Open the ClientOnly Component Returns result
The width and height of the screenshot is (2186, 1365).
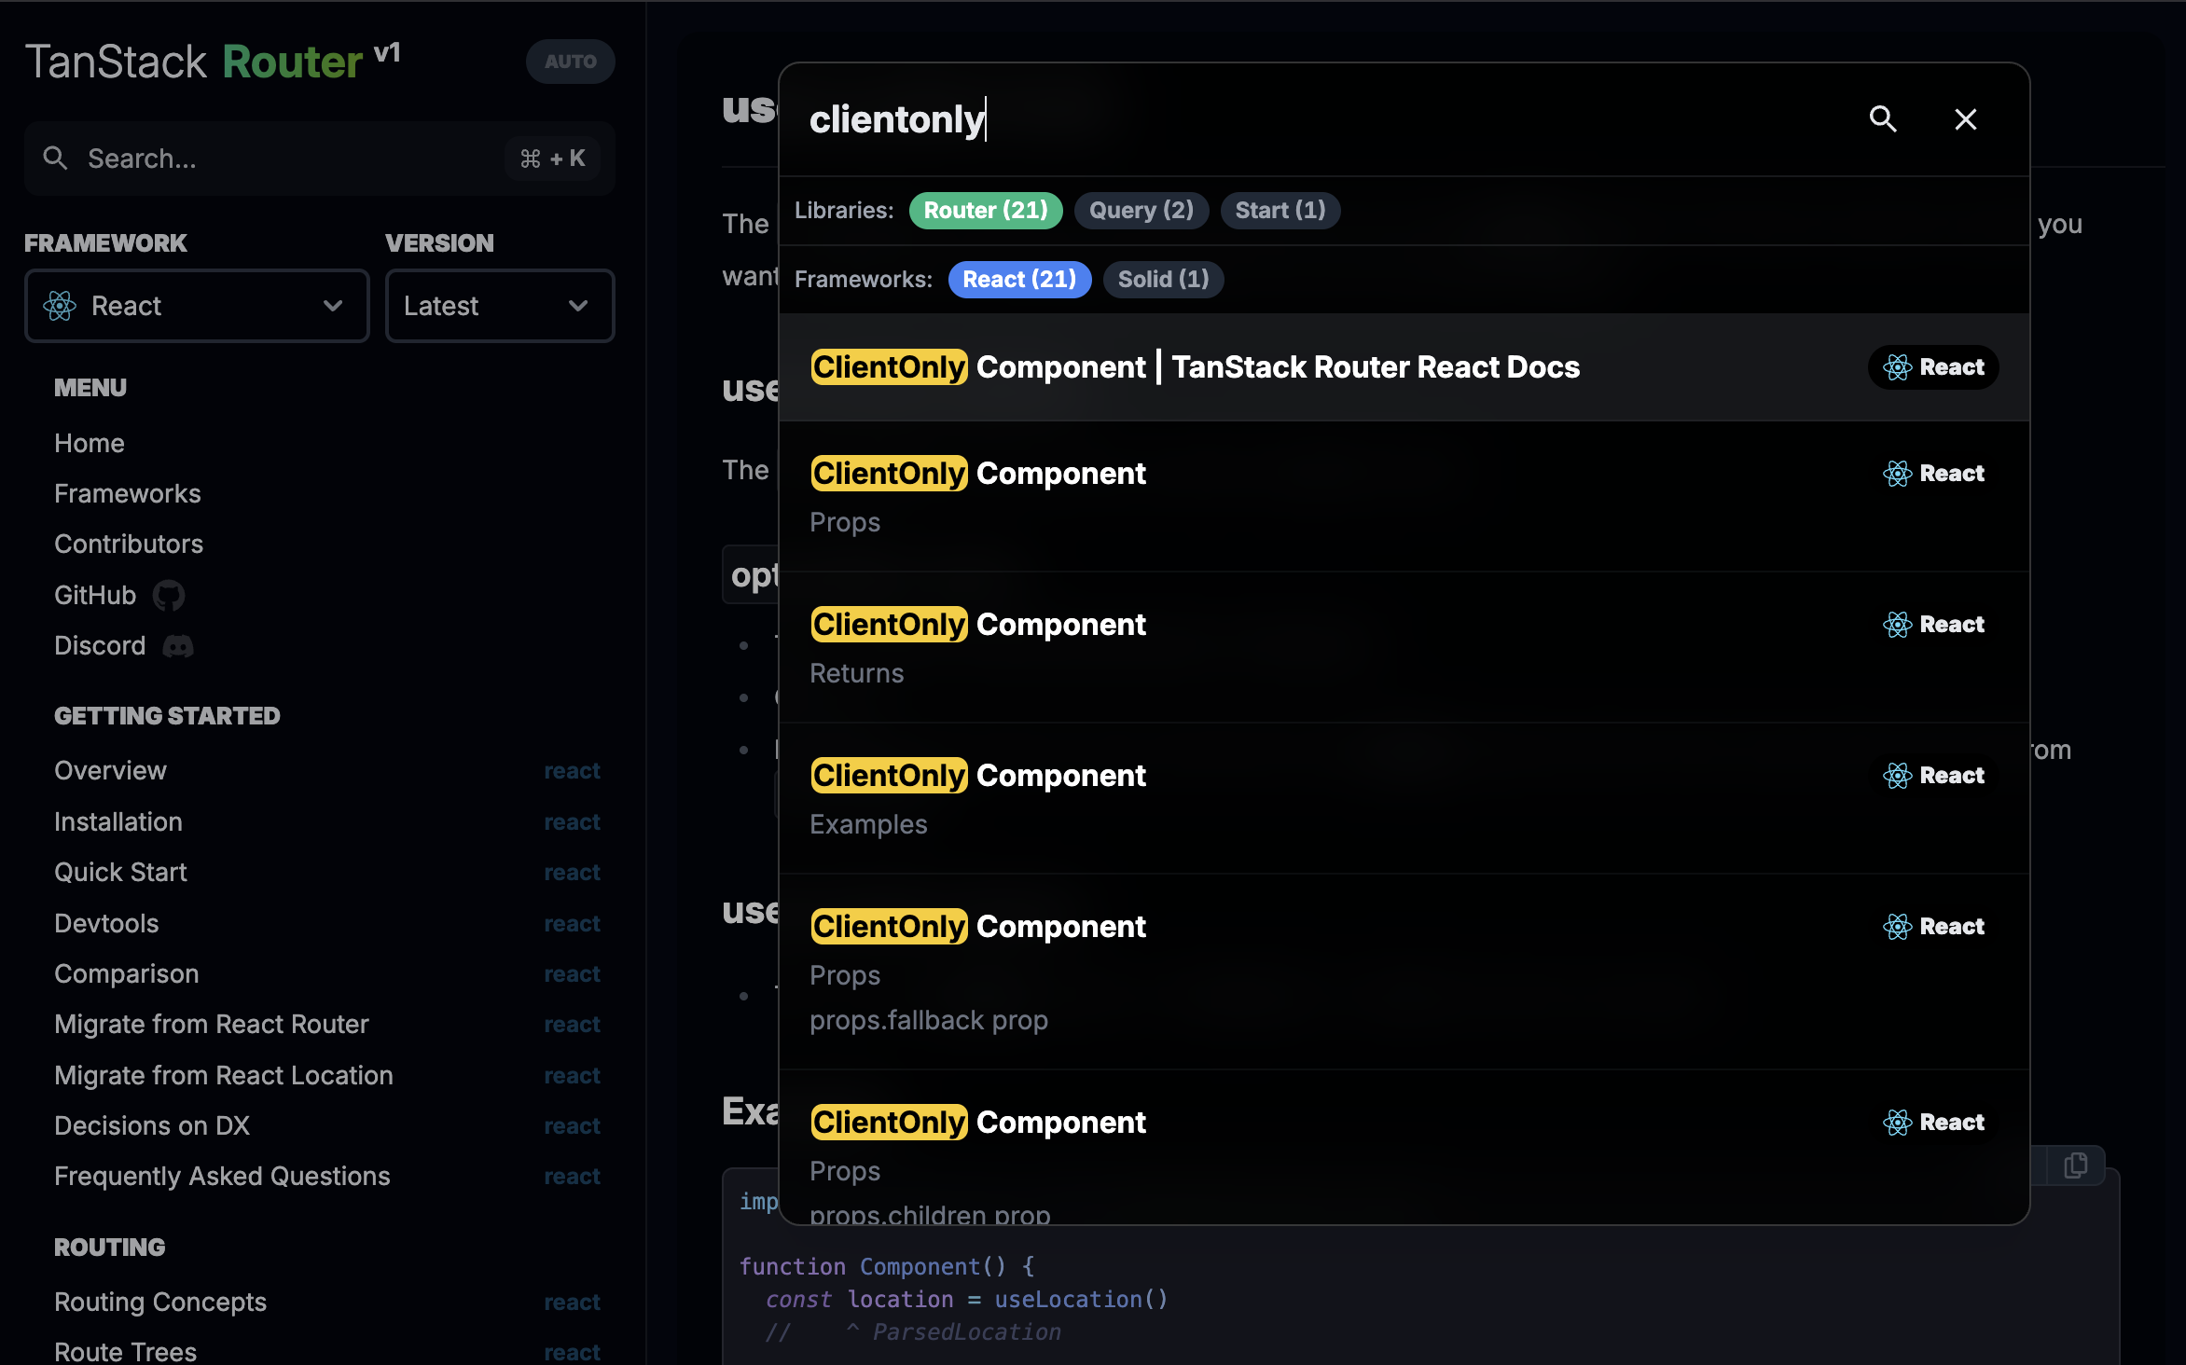point(1404,647)
